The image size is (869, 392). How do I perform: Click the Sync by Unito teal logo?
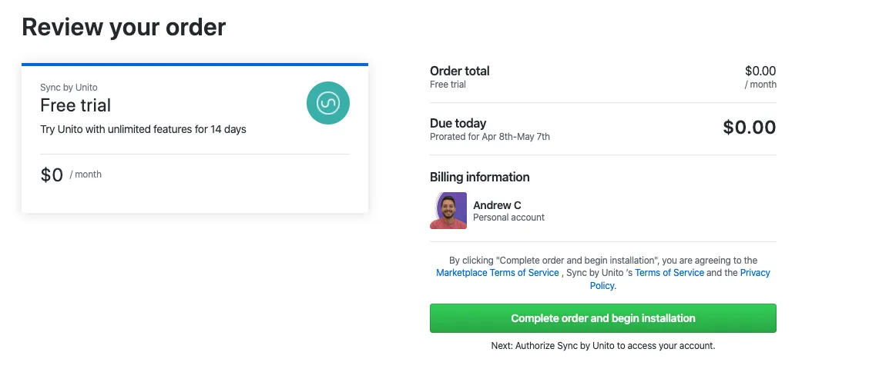[x=328, y=103]
